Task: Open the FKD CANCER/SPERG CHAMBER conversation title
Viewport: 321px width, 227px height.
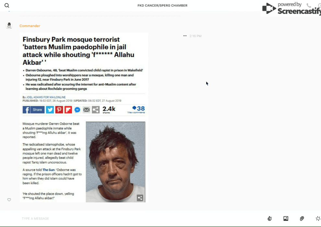Action: point(162,6)
